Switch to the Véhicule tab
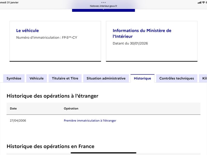The height and width of the screenshot is (155, 207). pos(36,79)
